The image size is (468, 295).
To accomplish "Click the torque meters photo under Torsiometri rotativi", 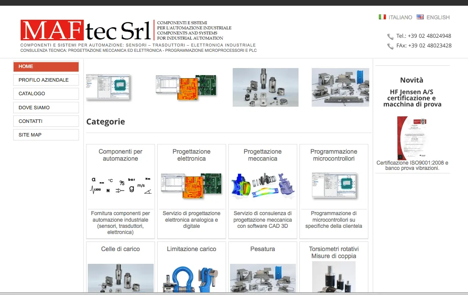I will tap(334, 277).
